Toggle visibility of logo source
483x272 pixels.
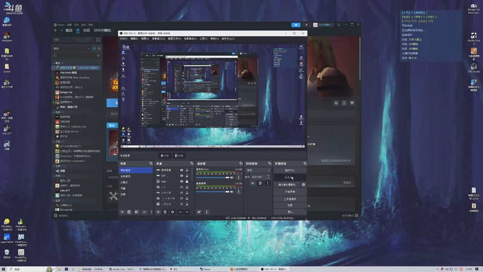click(x=182, y=181)
